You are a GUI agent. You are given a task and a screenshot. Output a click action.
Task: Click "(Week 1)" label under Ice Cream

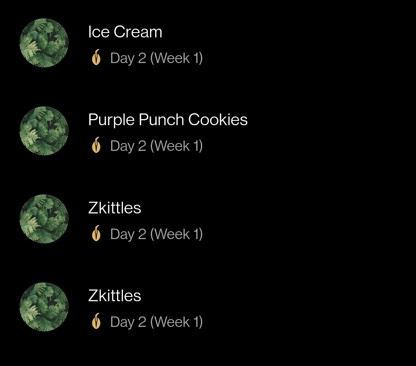(176, 58)
